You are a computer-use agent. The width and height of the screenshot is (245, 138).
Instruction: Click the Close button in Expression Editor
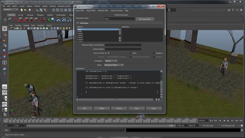click(x=154, y=108)
